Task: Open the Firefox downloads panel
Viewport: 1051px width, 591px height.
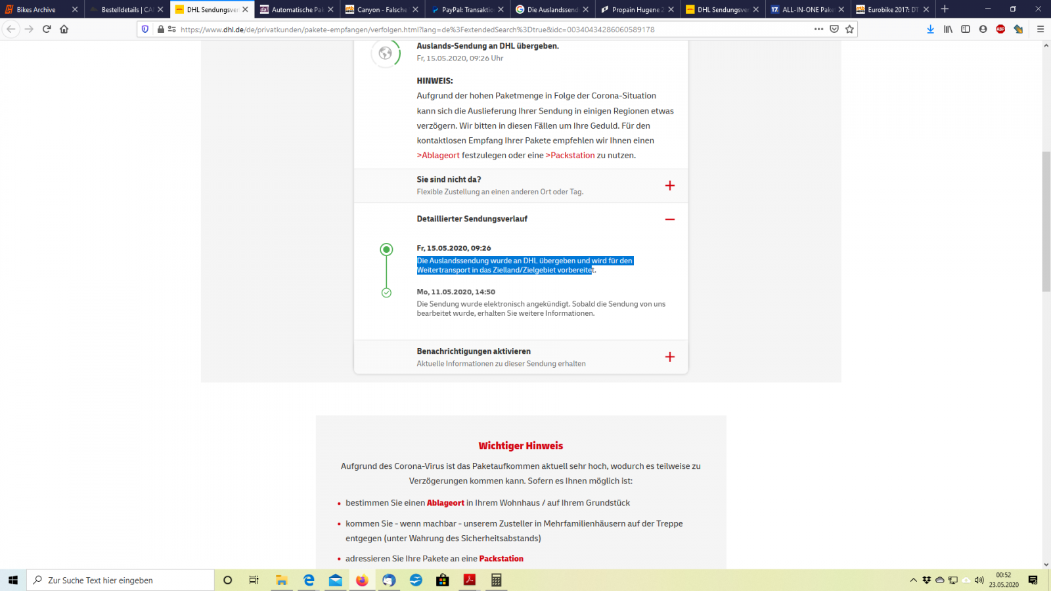Action: (x=930, y=29)
